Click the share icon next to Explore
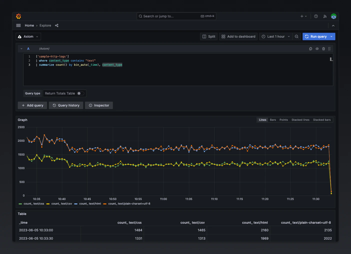This screenshot has height=254, width=351. [x=57, y=25]
